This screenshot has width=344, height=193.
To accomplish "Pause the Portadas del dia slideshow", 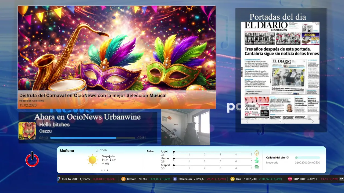I will coord(280,121).
